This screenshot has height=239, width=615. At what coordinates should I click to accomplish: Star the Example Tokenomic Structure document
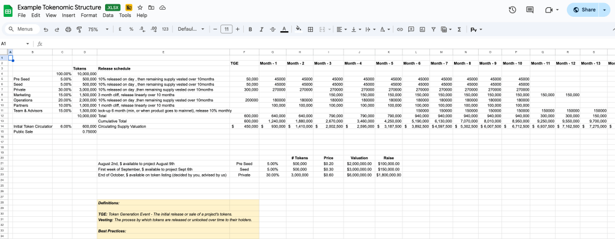tap(140, 7)
